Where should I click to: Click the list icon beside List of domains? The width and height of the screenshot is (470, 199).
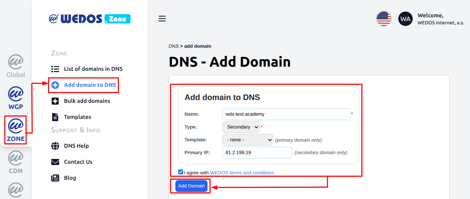(x=55, y=69)
